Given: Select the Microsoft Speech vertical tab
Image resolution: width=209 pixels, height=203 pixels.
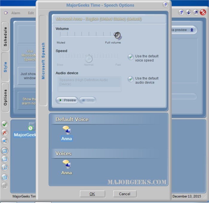Looking at the screenshot, I should click(x=43, y=61).
